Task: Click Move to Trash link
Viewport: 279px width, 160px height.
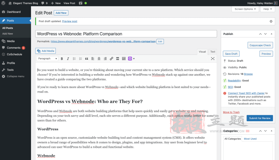Action: [231, 112]
